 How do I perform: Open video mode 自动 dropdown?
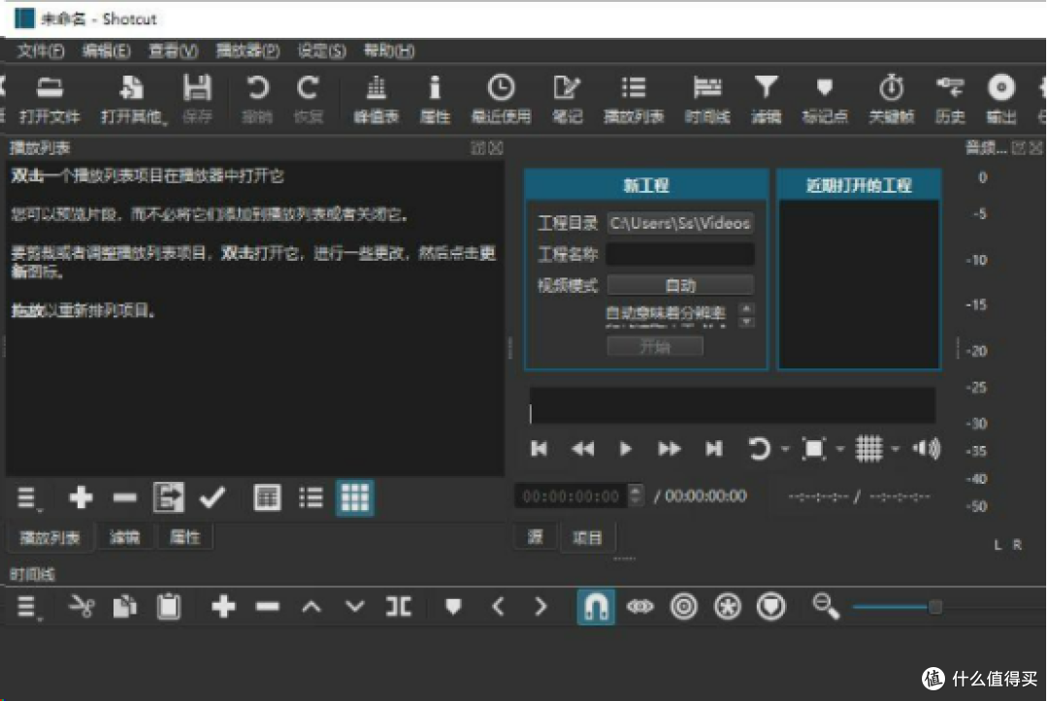point(680,286)
